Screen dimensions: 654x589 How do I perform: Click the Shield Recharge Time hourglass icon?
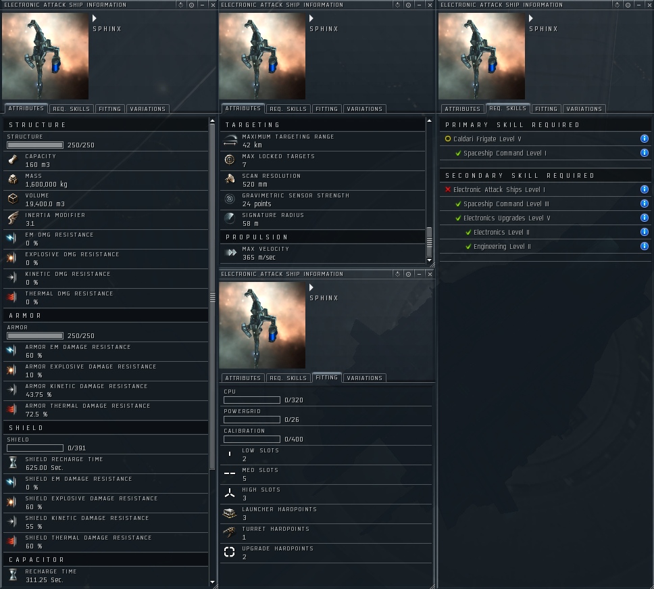click(x=13, y=463)
